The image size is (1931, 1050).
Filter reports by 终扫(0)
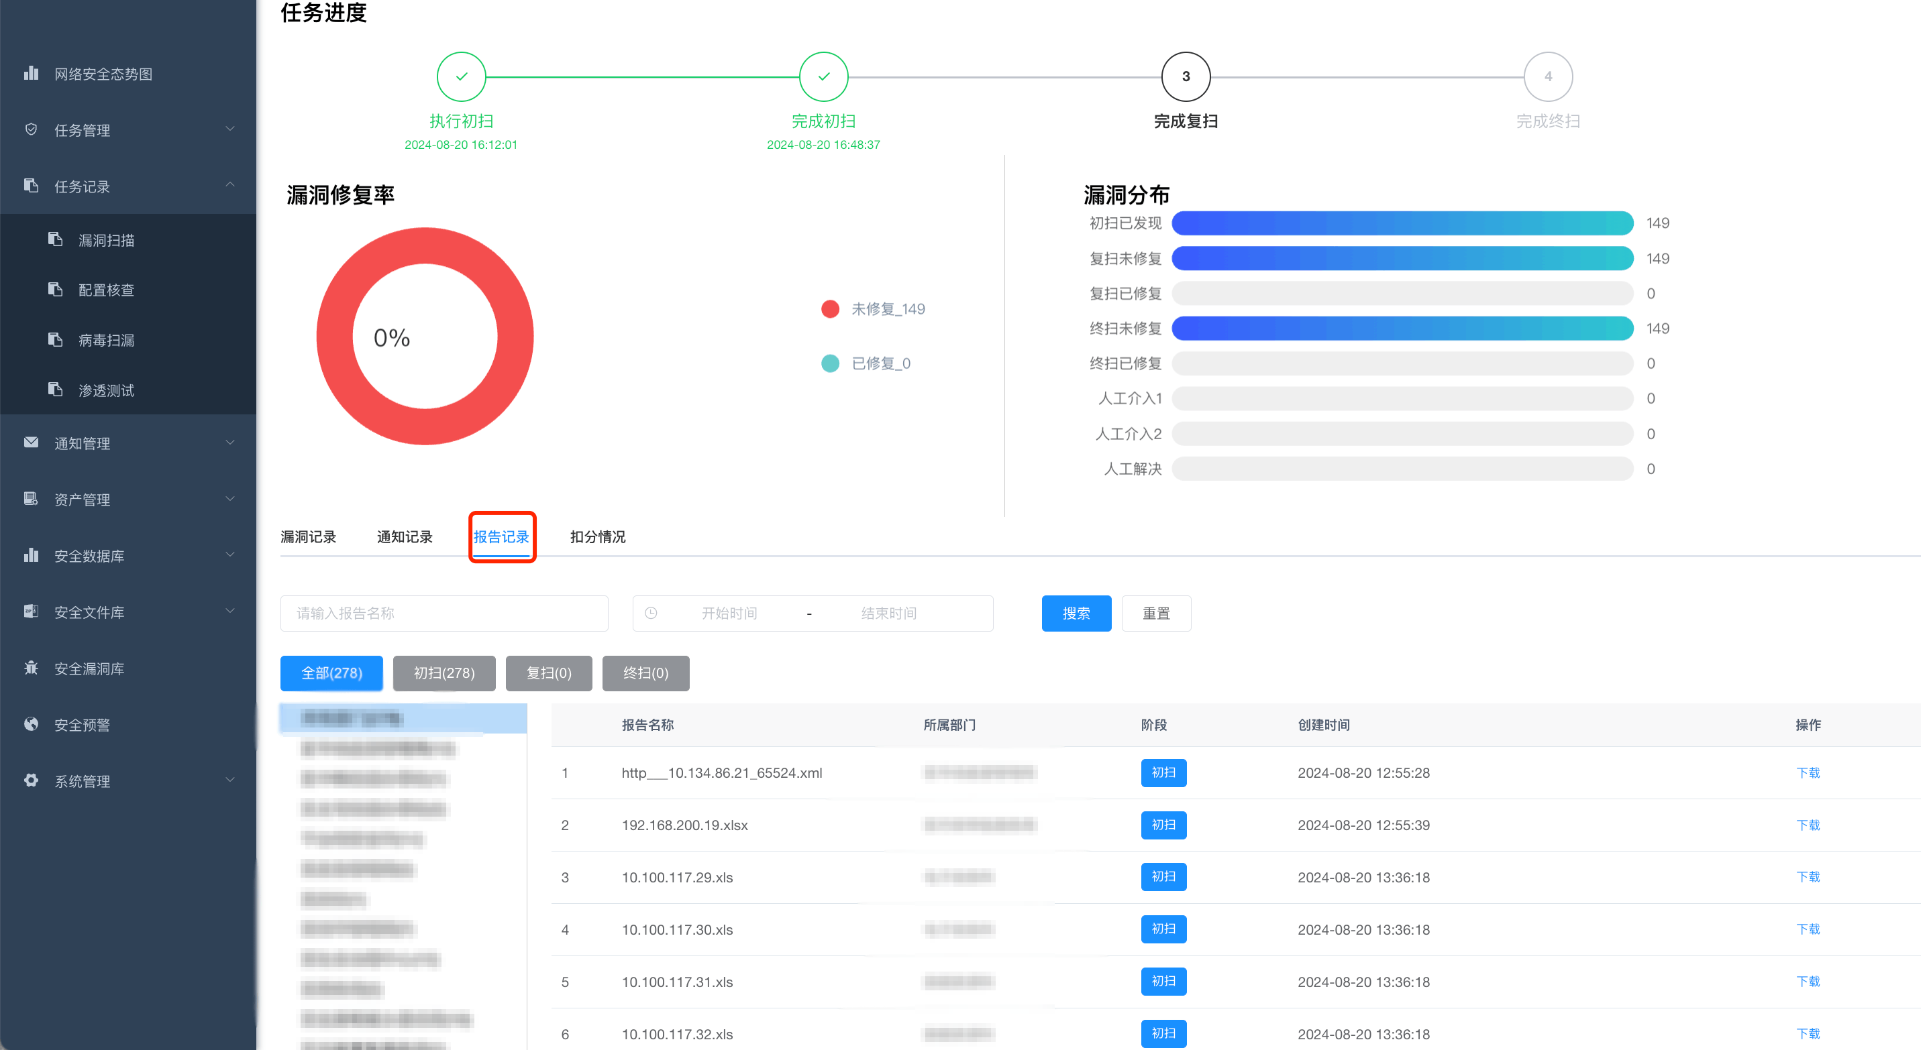pyautogui.click(x=645, y=673)
